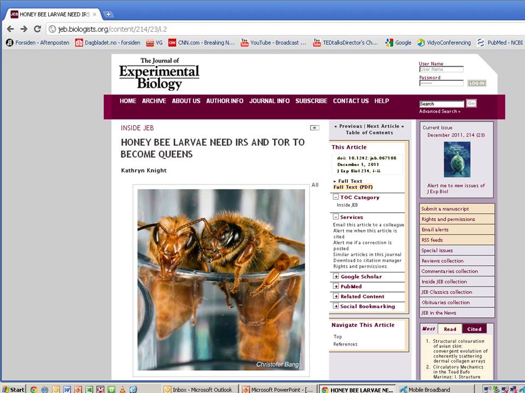Click the User Name input field

441,69
